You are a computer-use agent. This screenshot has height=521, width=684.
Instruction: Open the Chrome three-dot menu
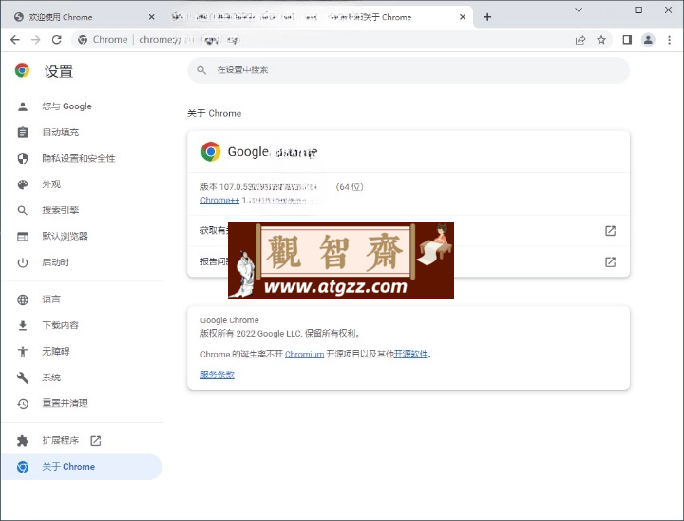point(669,40)
